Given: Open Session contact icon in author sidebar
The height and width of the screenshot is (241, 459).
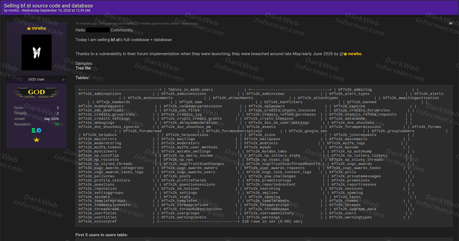Looking at the screenshot, I should (x=34, y=130).
